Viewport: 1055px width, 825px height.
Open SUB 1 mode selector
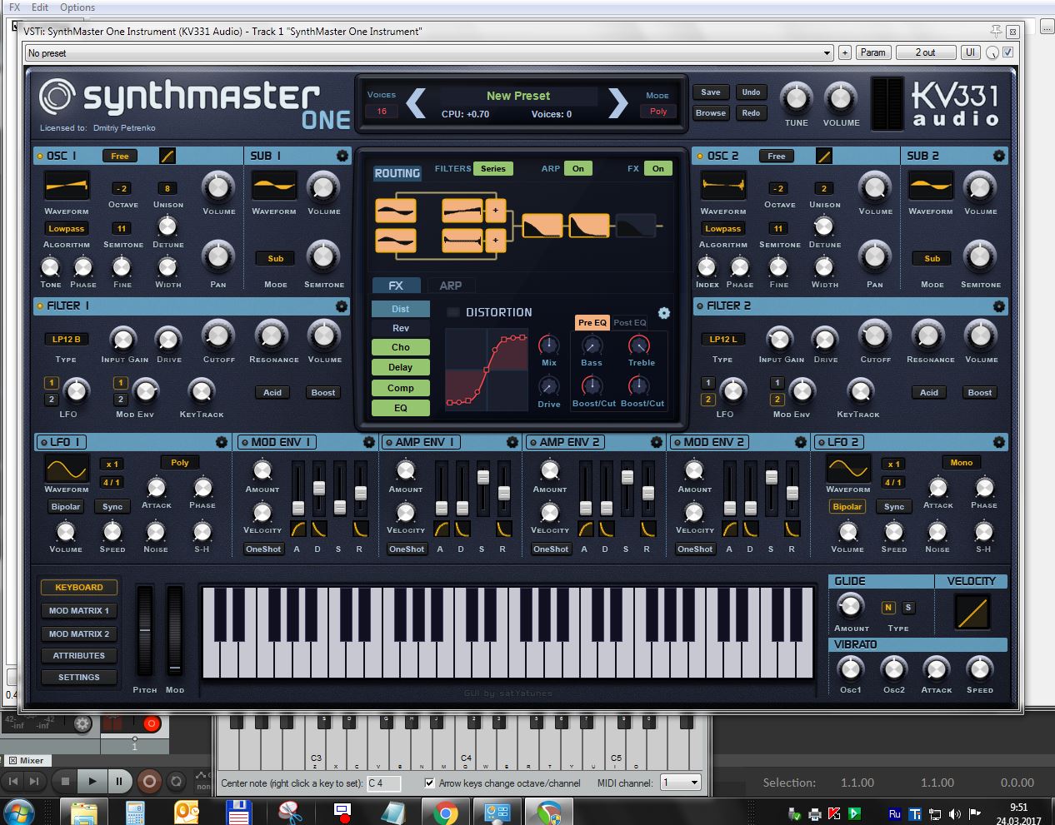click(275, 258)
